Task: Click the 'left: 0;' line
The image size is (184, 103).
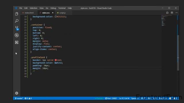Action: [x=37, y=35]
